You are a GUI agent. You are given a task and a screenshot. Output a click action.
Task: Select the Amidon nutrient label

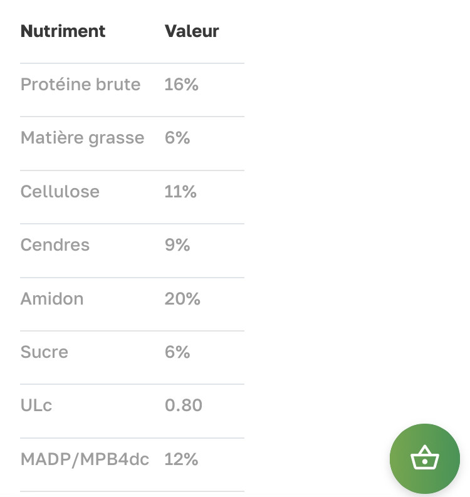(x=52, y=298)
